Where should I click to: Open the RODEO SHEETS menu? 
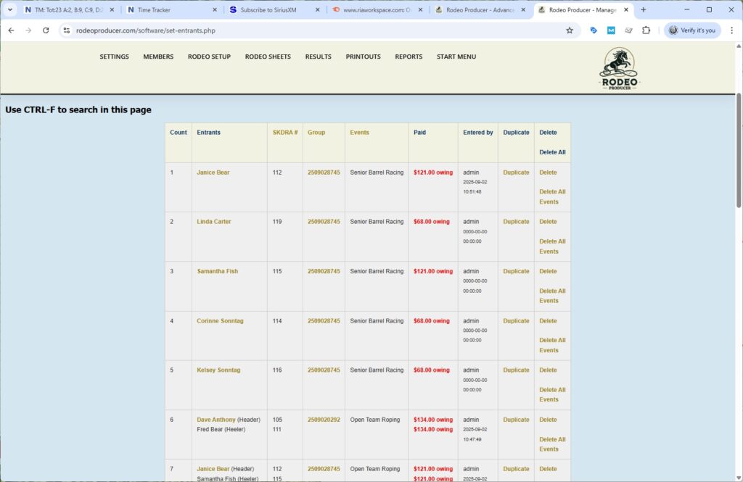[x=268, y=56]
